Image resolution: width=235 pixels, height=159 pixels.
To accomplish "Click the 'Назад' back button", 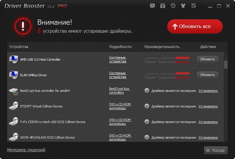I will [x=215, y=150].
